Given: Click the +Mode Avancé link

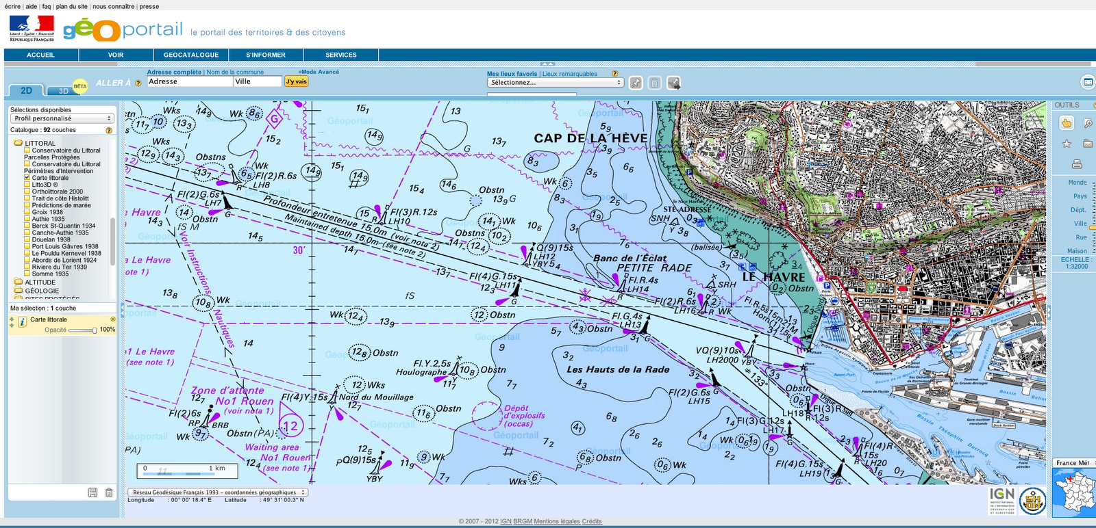Looking at the screenshot, I should [319, 72].
